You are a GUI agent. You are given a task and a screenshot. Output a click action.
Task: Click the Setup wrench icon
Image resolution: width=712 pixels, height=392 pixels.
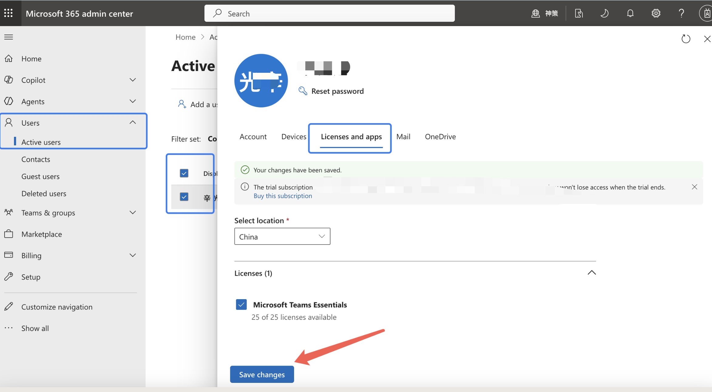pos(9,276)
